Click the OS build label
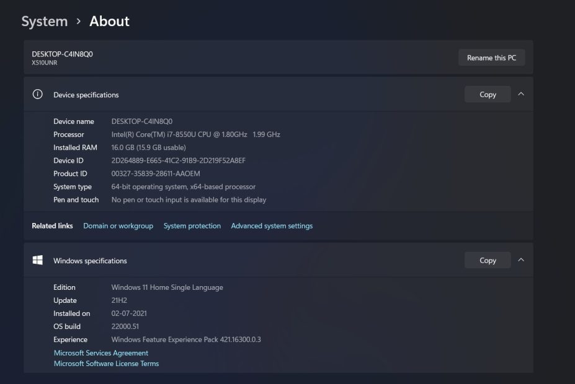This screenshot has height=384, width=575. click(x=67, y=326)
